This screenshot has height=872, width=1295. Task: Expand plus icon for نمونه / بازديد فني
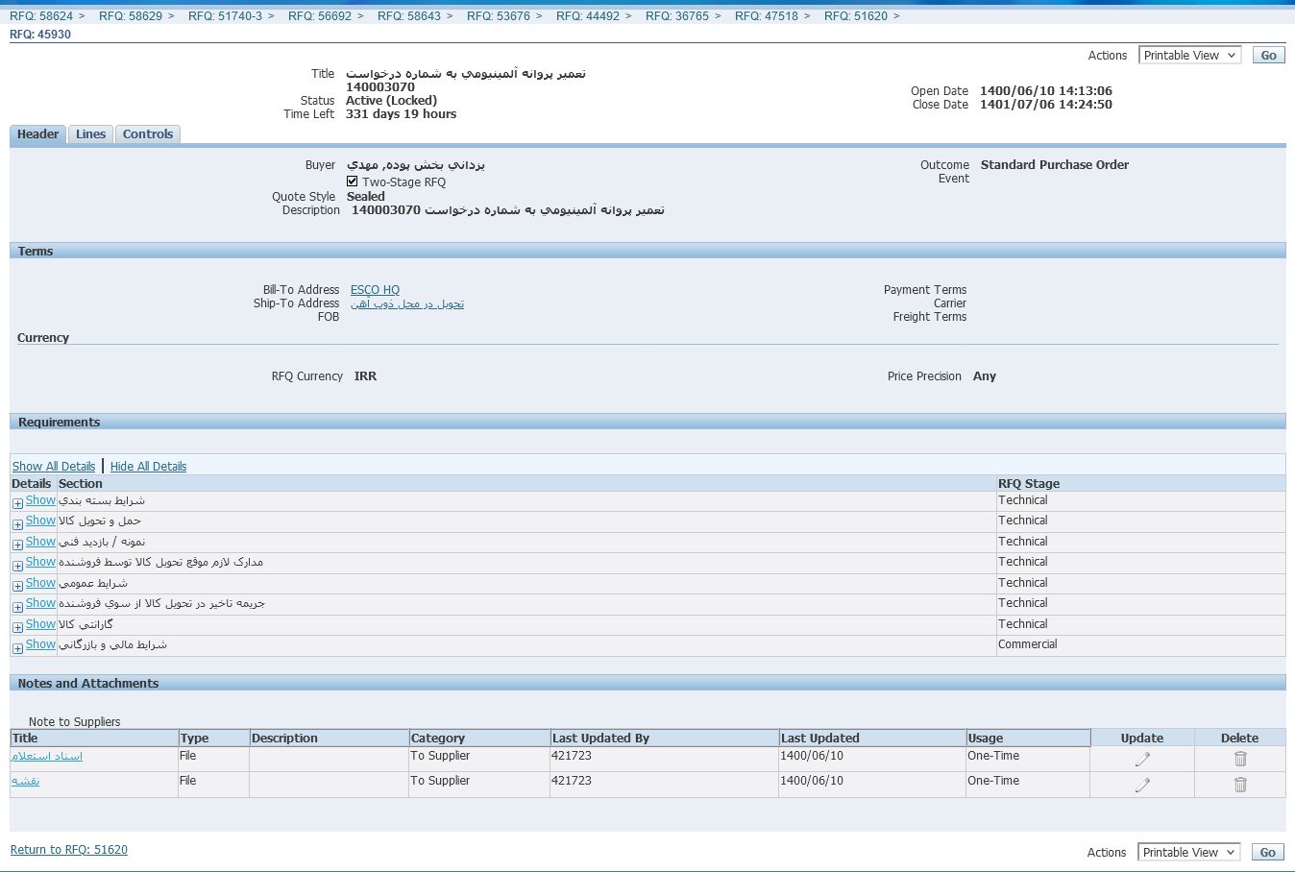[17, 545]
